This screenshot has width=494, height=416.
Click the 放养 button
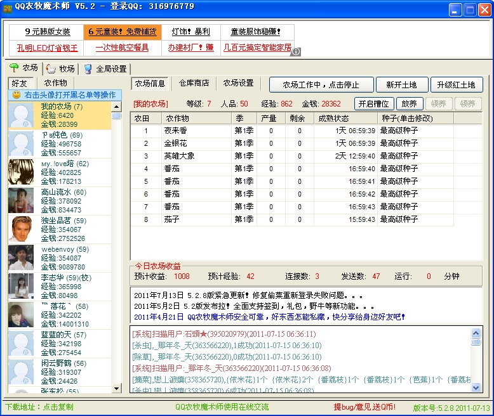[x=410, y=104]
